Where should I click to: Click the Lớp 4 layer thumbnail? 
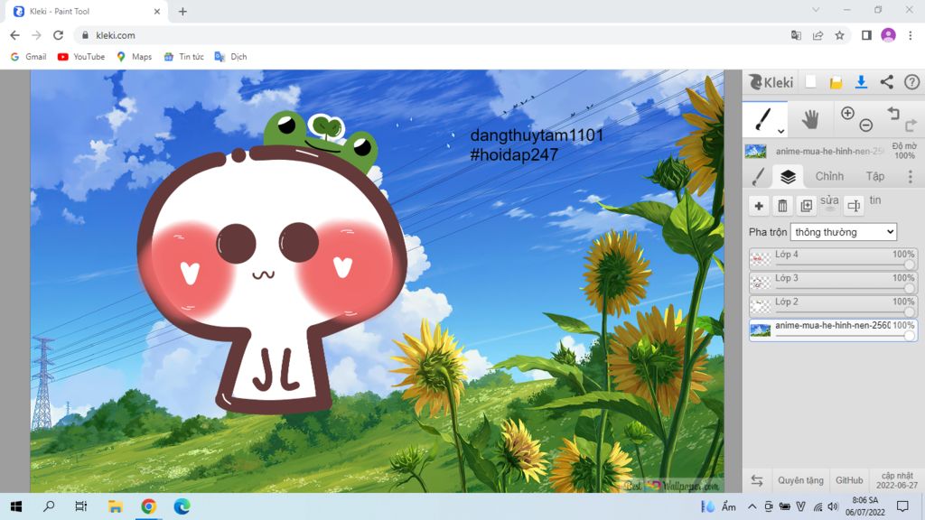[x=760, y=259]
